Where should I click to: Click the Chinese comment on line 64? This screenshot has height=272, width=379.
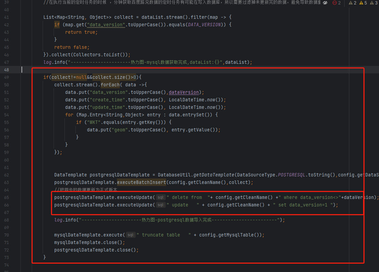click(86, 189)
